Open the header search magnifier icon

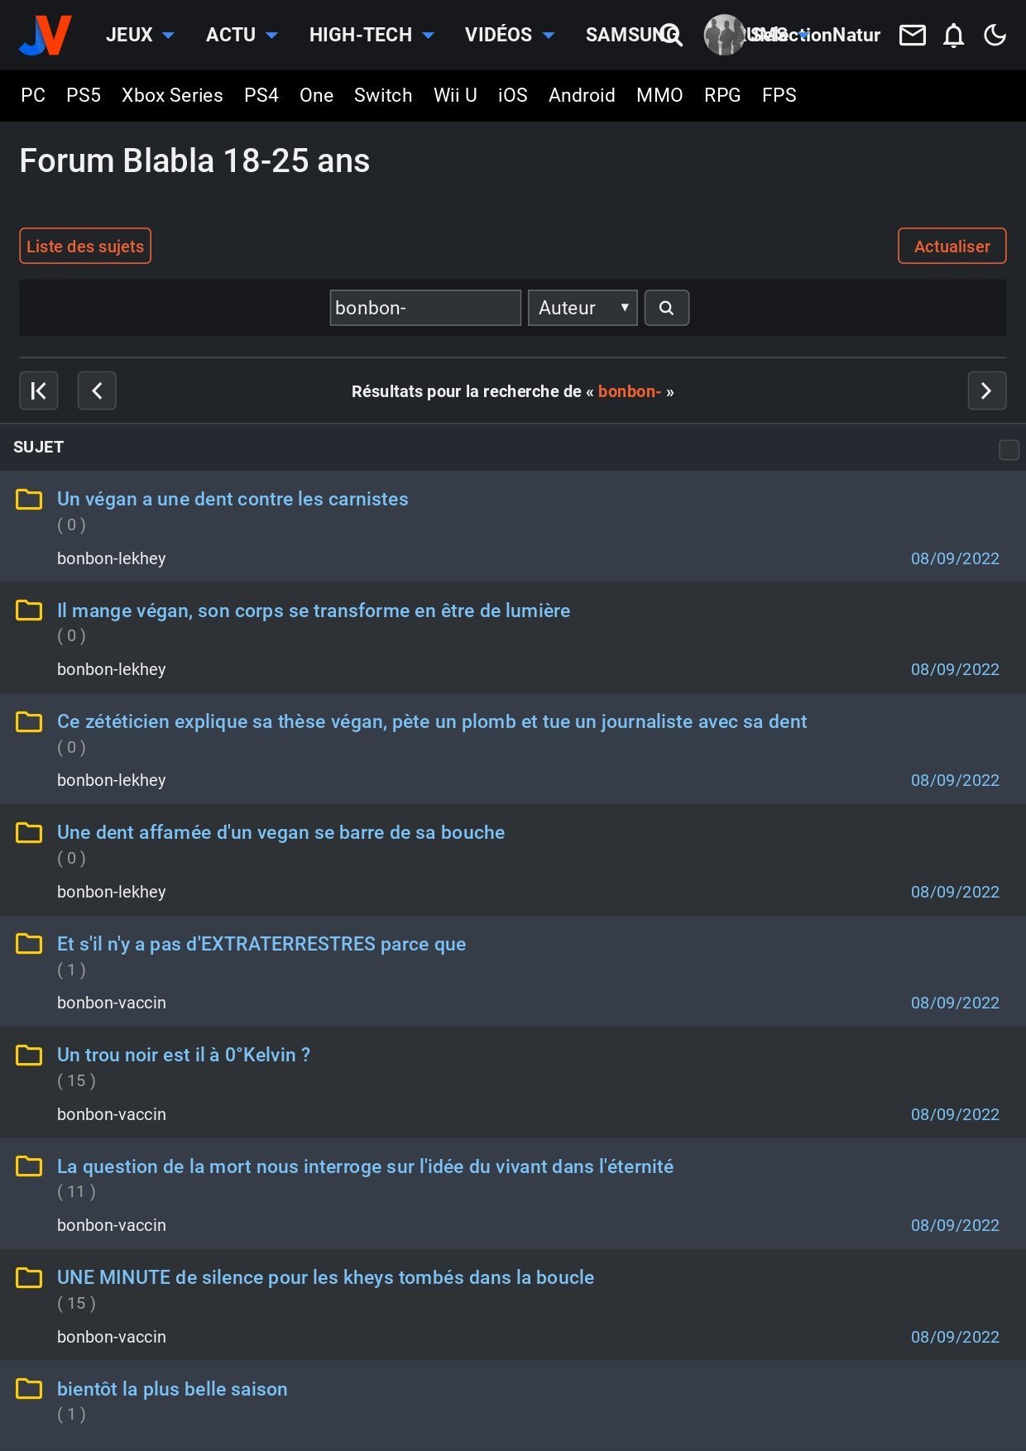(671, 35)
